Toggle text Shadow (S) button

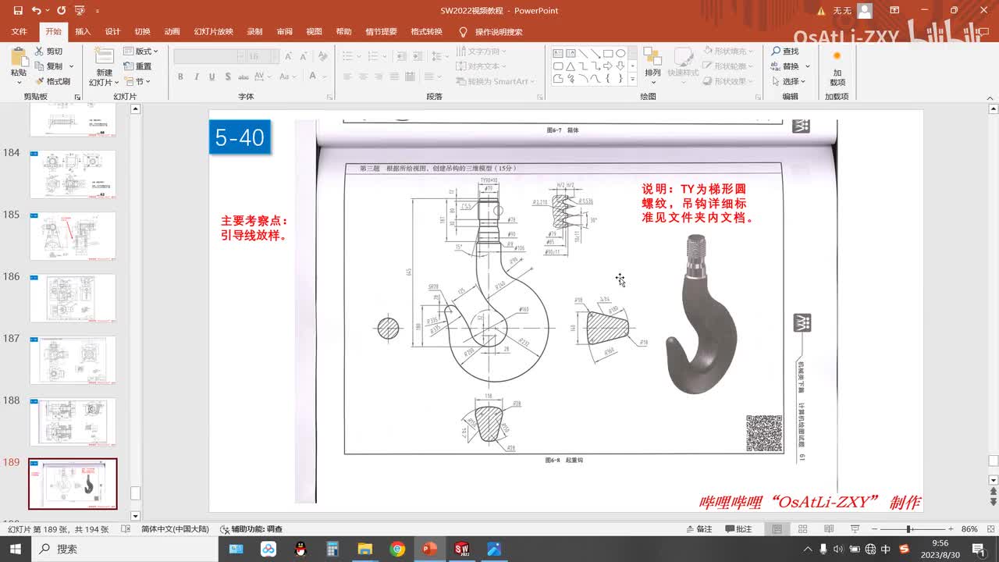click(x=227, y=76)
